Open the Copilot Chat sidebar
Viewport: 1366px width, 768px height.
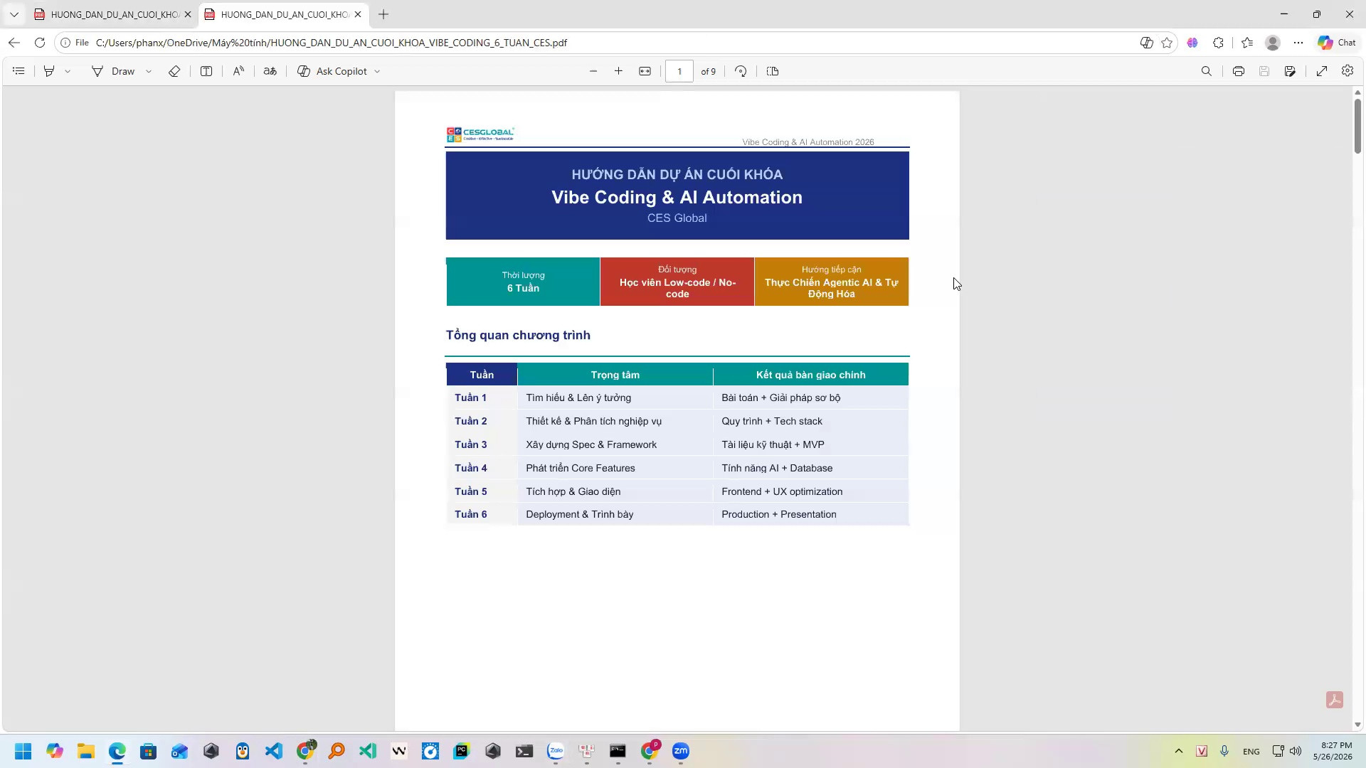tap(1337, 43)
